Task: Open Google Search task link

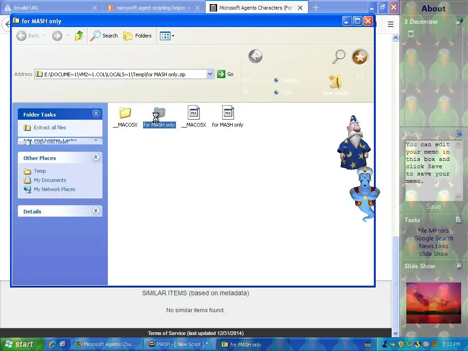Action: coord(433,238)
